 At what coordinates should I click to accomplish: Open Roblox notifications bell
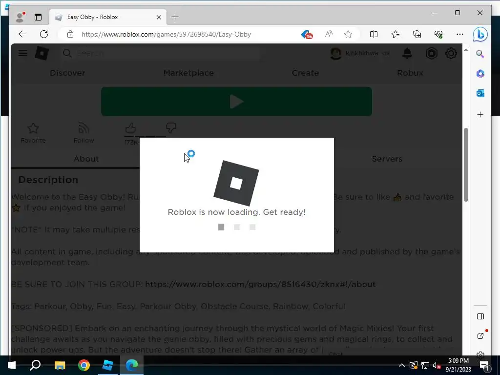click(407, 53)
